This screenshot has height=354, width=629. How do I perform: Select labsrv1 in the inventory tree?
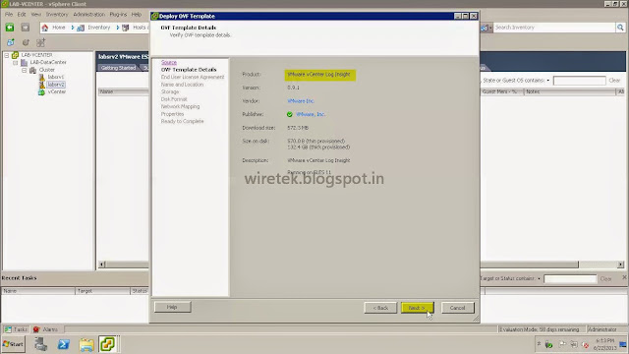pos(56,77)
